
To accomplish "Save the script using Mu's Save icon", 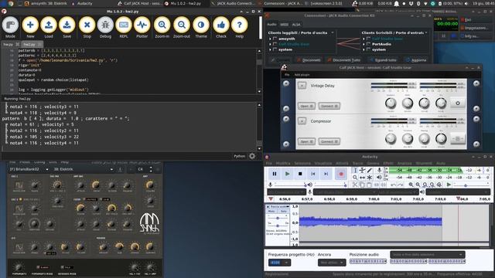I will pyautogui.click(x=67, y=25).
